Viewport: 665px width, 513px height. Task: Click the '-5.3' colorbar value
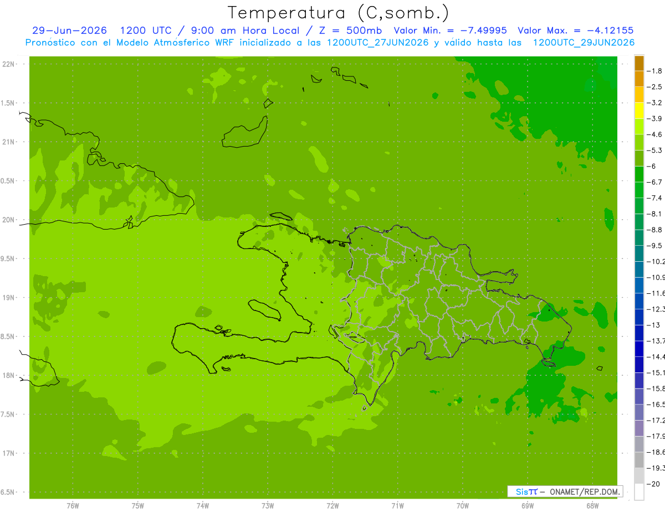click(655, 151)
